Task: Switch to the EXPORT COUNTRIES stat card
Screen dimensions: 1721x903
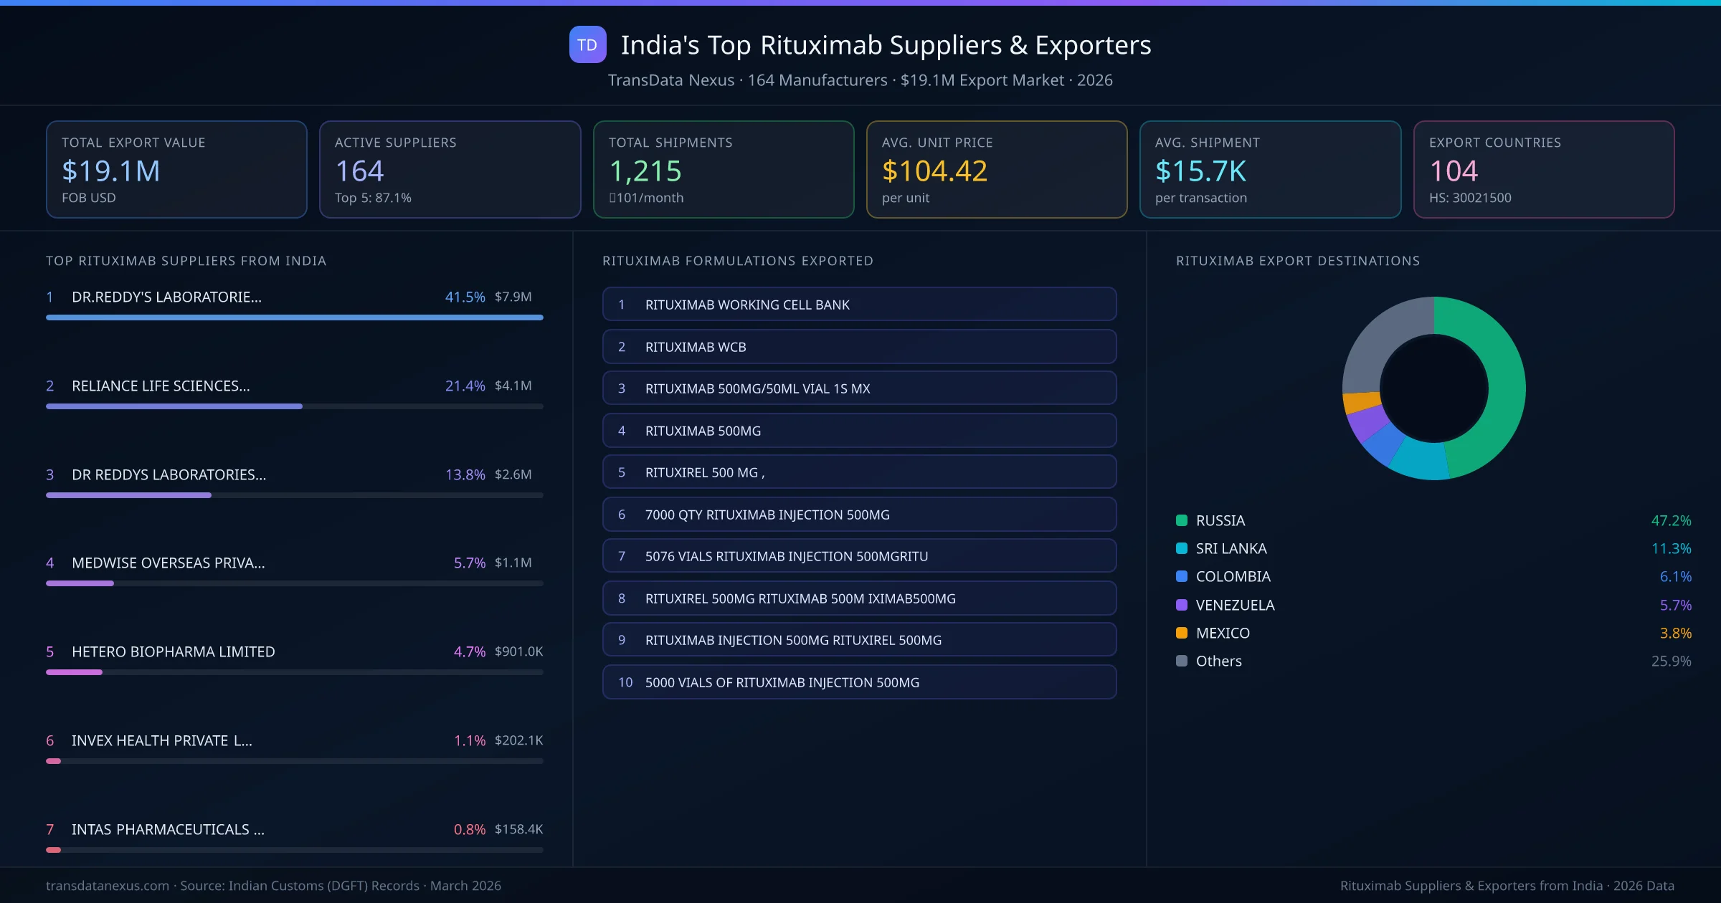Action: (1545, 169)
